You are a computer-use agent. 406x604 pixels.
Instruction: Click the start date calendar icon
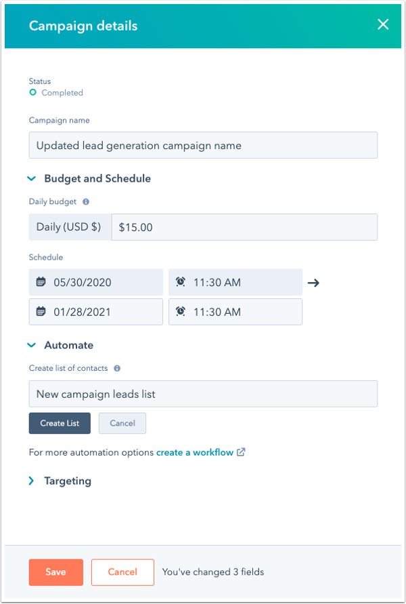tap(41, 282)
